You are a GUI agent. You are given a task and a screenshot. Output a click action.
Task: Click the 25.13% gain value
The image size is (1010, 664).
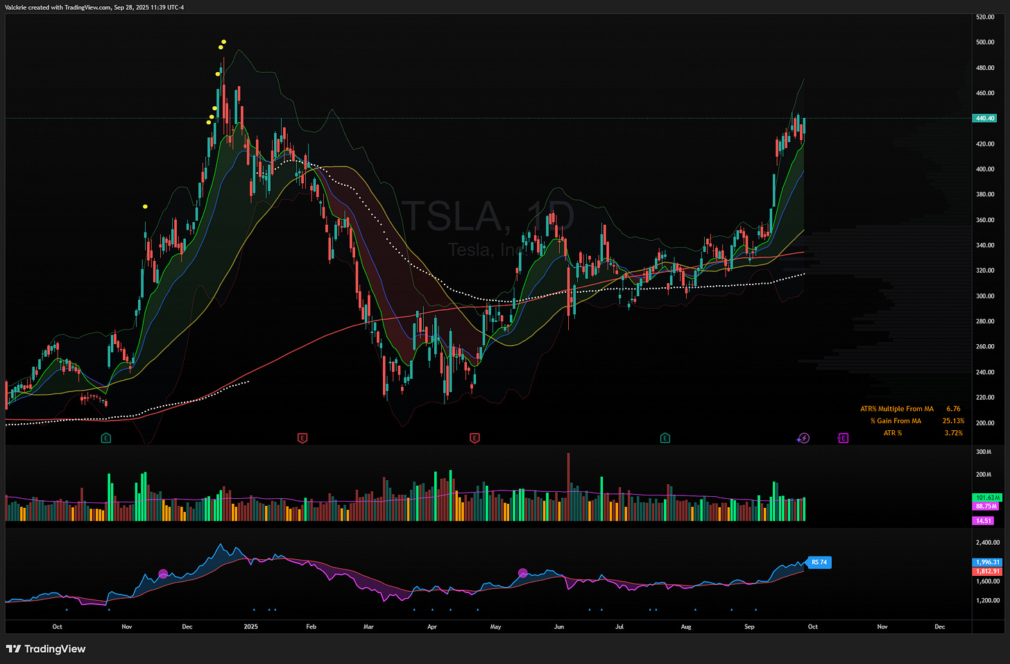(x=953, y=420)
